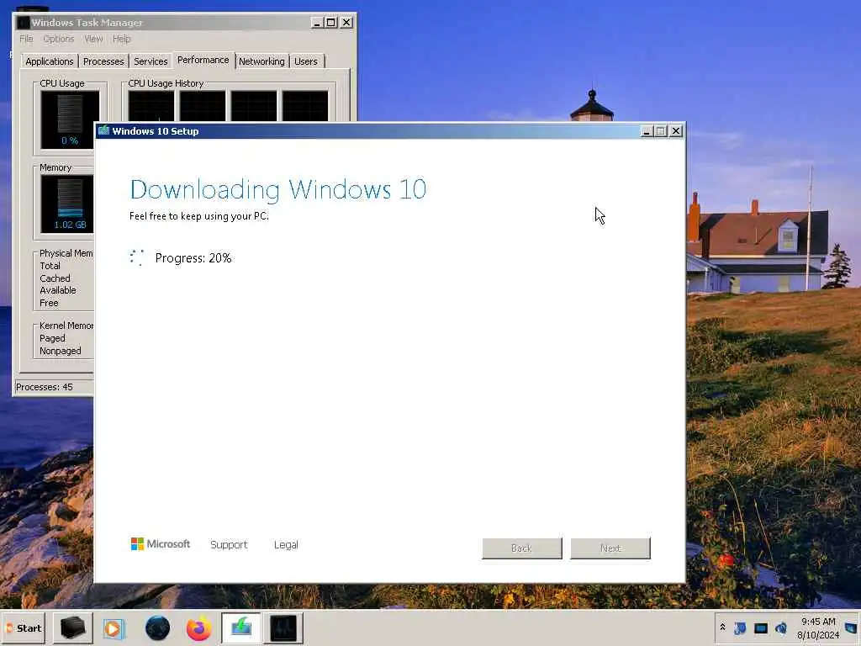Viewport: 861px width, 646px height.
Task: Open the dark globe browser taskbar icon
Action: (157, 627)
